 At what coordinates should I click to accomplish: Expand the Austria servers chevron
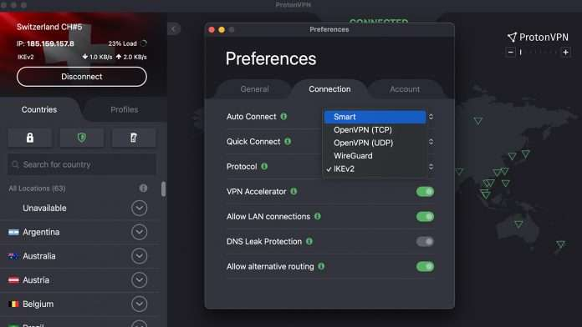[x=139, y=280]
